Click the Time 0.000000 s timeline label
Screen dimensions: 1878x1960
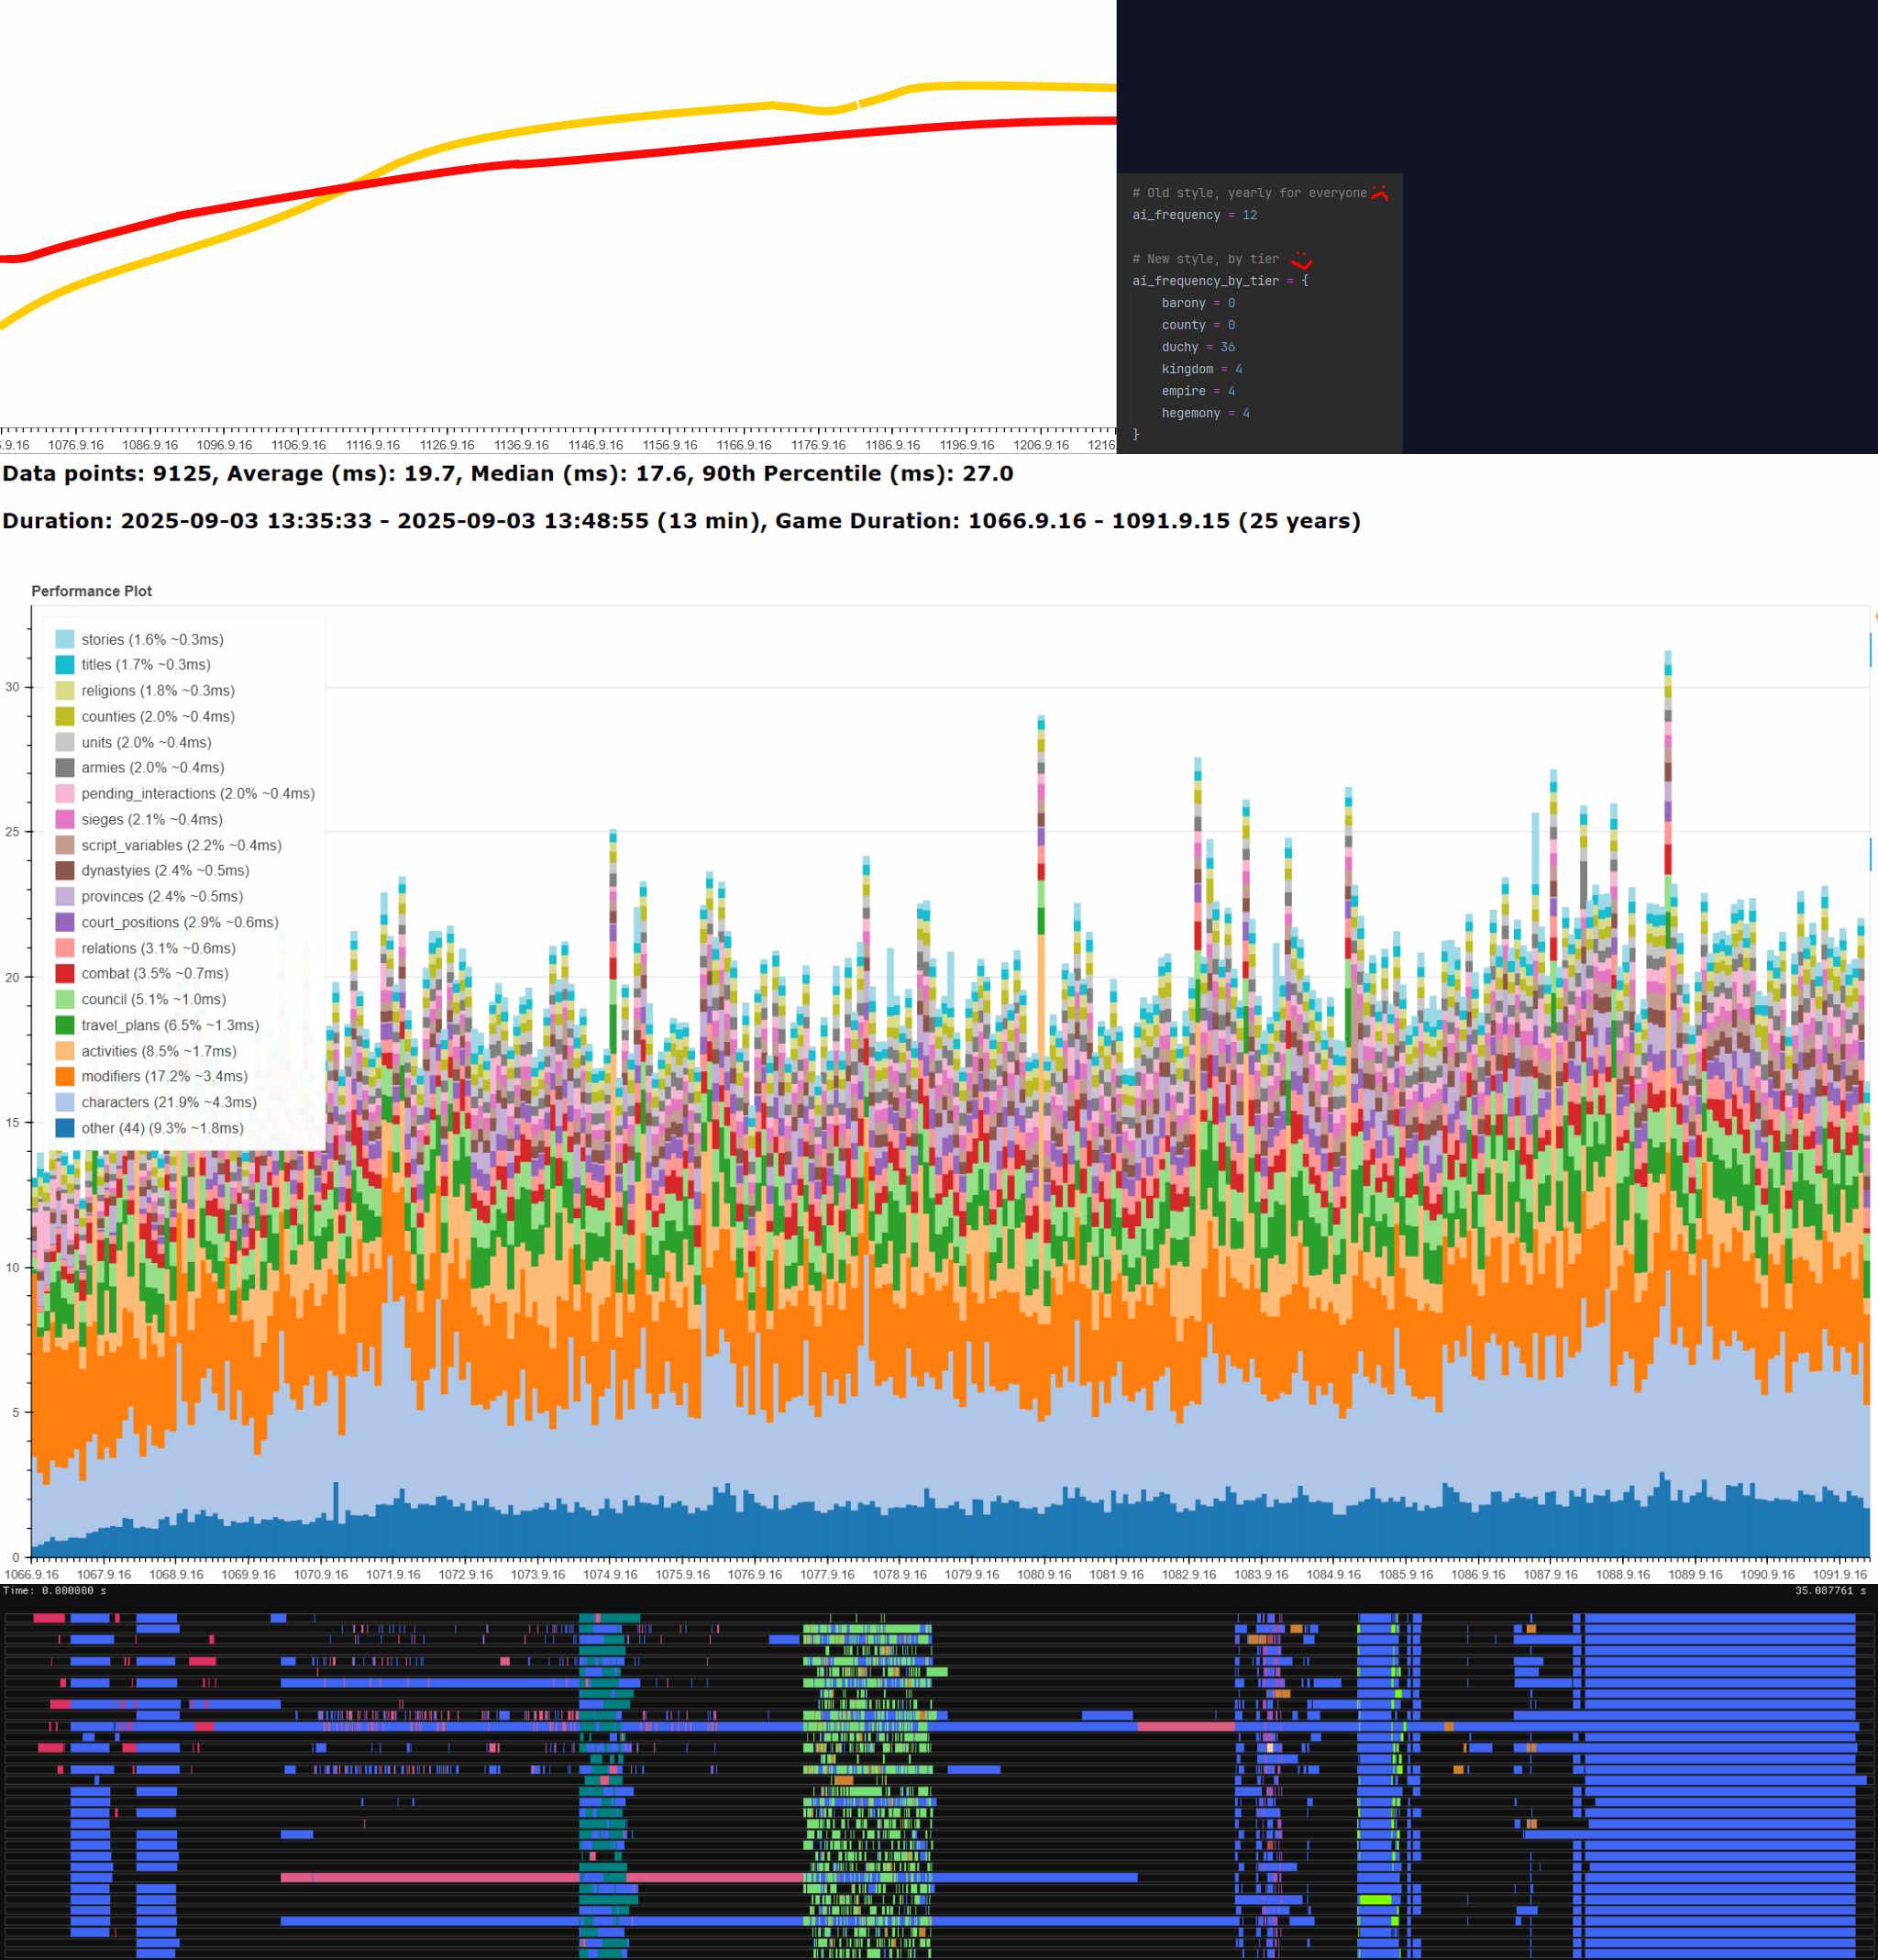(x=54, y=1590)
